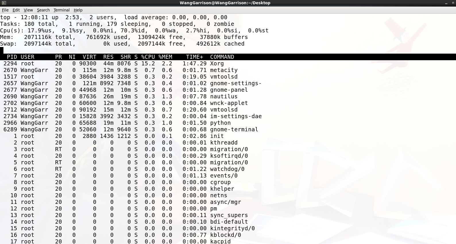Click PID 6289 in the process list
This screenshot has width=456, height=244.
[x=10, y=130]
